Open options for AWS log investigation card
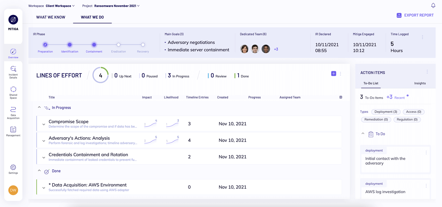Screen dimensions: 442x207 (x=426, y=186)
